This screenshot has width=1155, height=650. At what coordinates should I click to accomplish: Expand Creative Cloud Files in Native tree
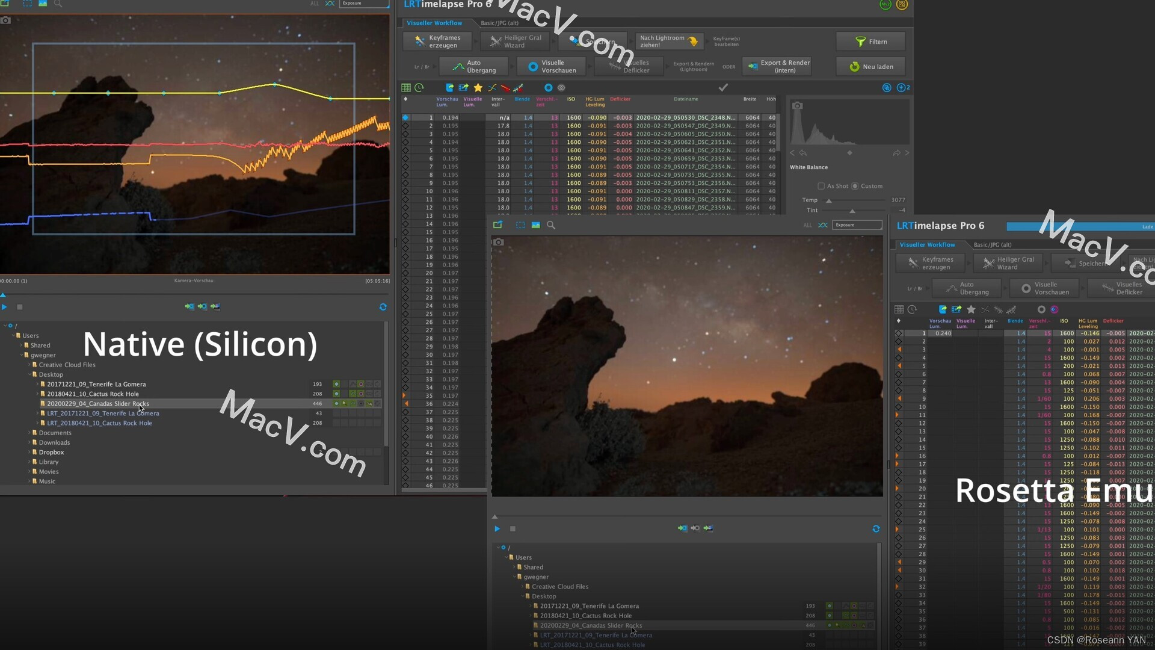(29, 365)
